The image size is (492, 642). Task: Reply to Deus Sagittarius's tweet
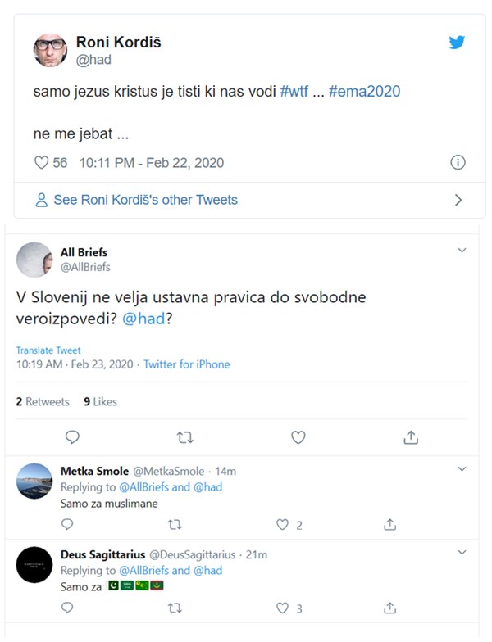pos(68,608)
